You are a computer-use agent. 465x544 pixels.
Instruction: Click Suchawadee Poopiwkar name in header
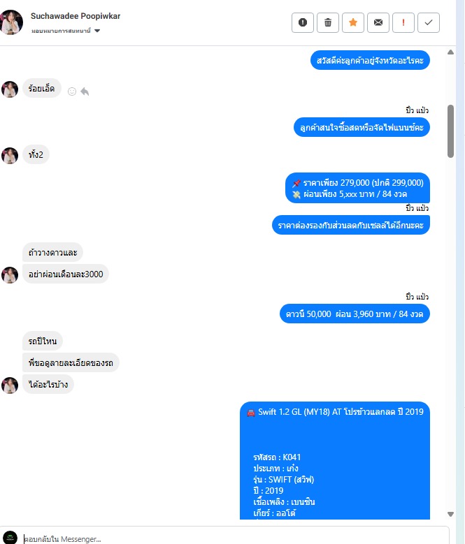[76, 16]
